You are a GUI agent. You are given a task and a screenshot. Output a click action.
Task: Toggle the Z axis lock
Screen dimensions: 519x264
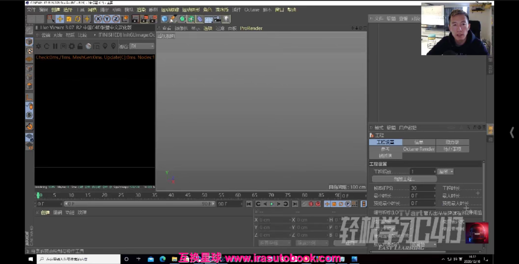tap(116, 19)
